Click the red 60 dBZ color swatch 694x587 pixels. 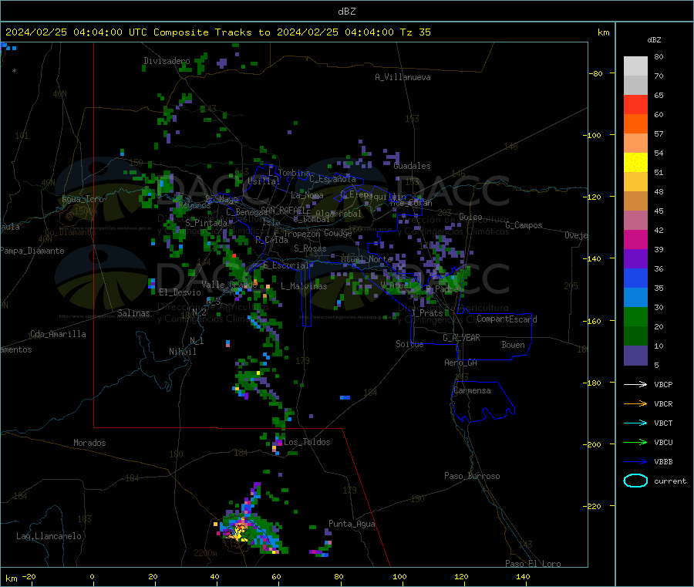point(635,104)
